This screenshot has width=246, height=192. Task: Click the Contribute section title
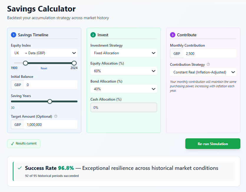[x=187, y=35]
